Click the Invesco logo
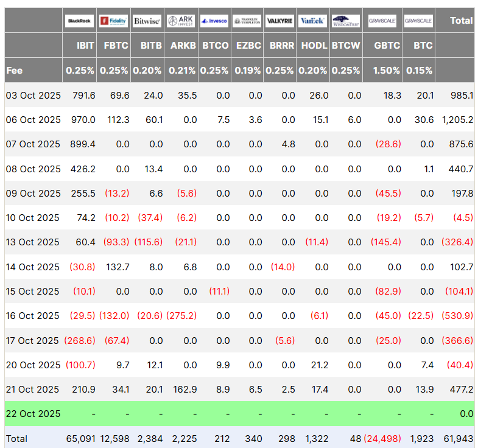Image resolution: width=478 pixels, height=448 pixels. (214, 21)
